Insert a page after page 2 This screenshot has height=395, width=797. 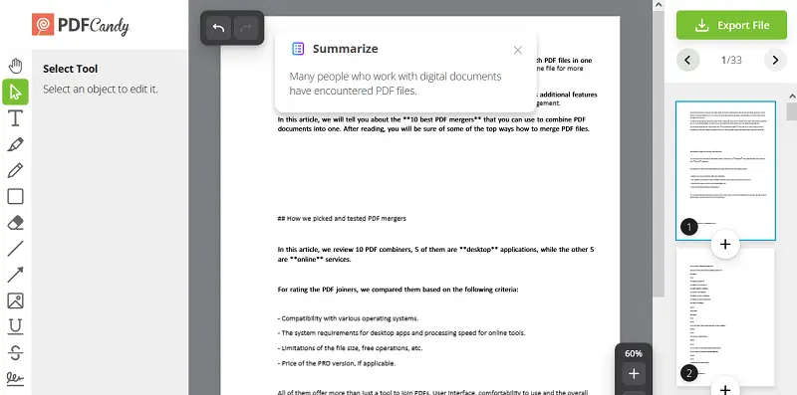pyautogui.click(x=725, y=389)
